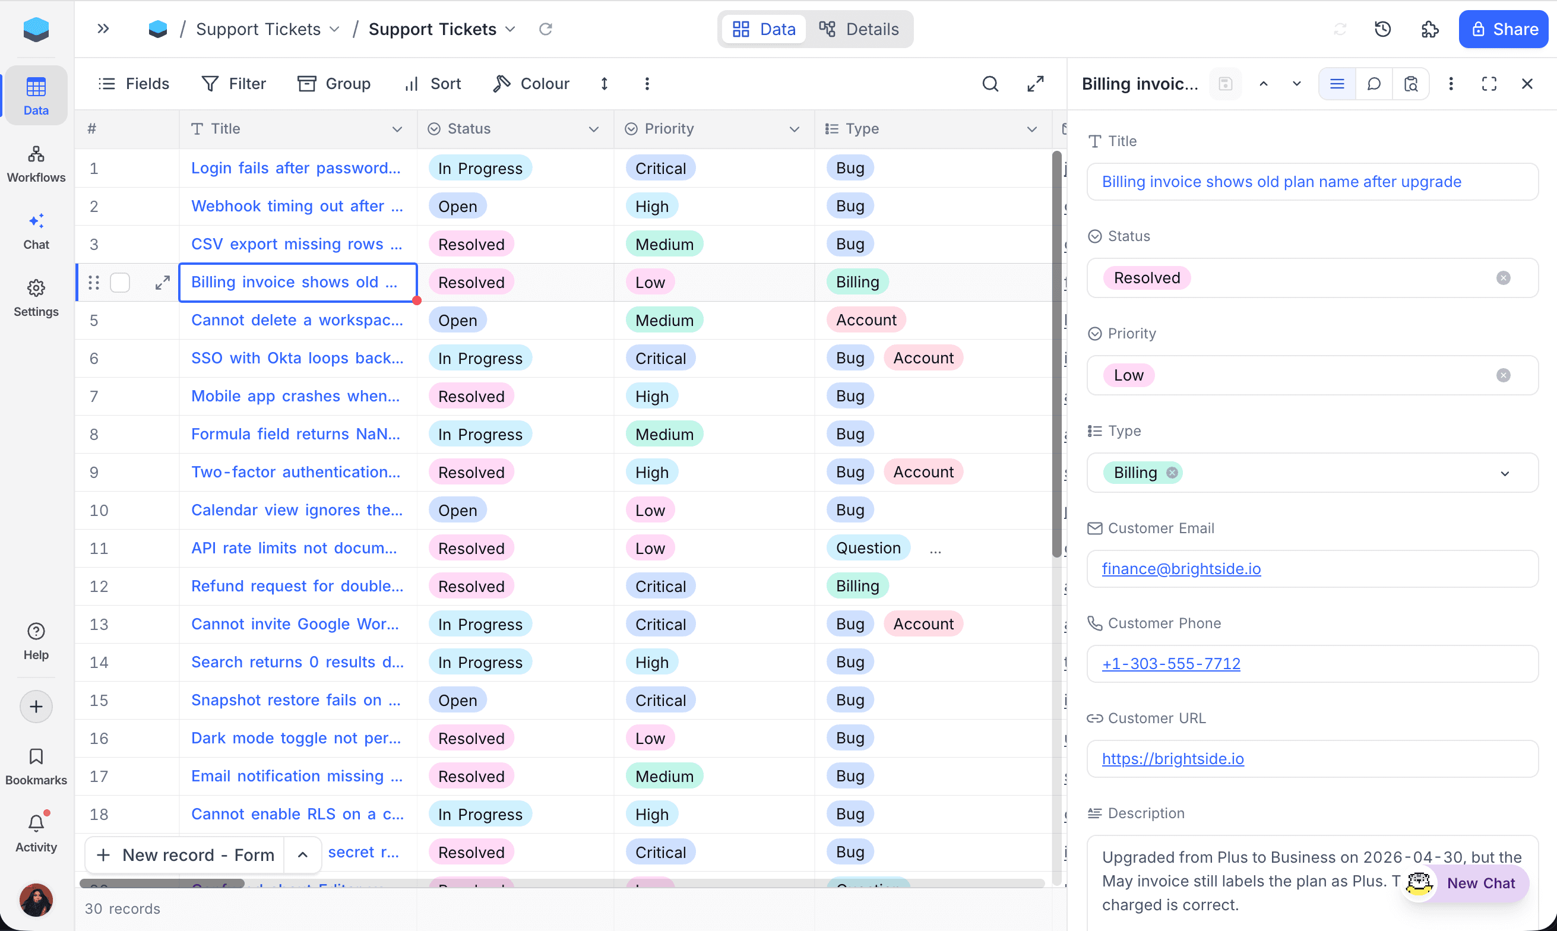Click the grid horizontal scrollbar
Viewport: 1557px width, 931px height.
(x=162, y=883)
